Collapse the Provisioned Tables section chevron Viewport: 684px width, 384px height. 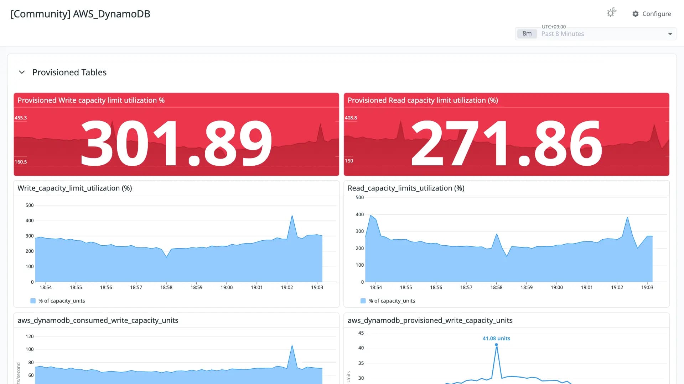(x=22, y=72)
